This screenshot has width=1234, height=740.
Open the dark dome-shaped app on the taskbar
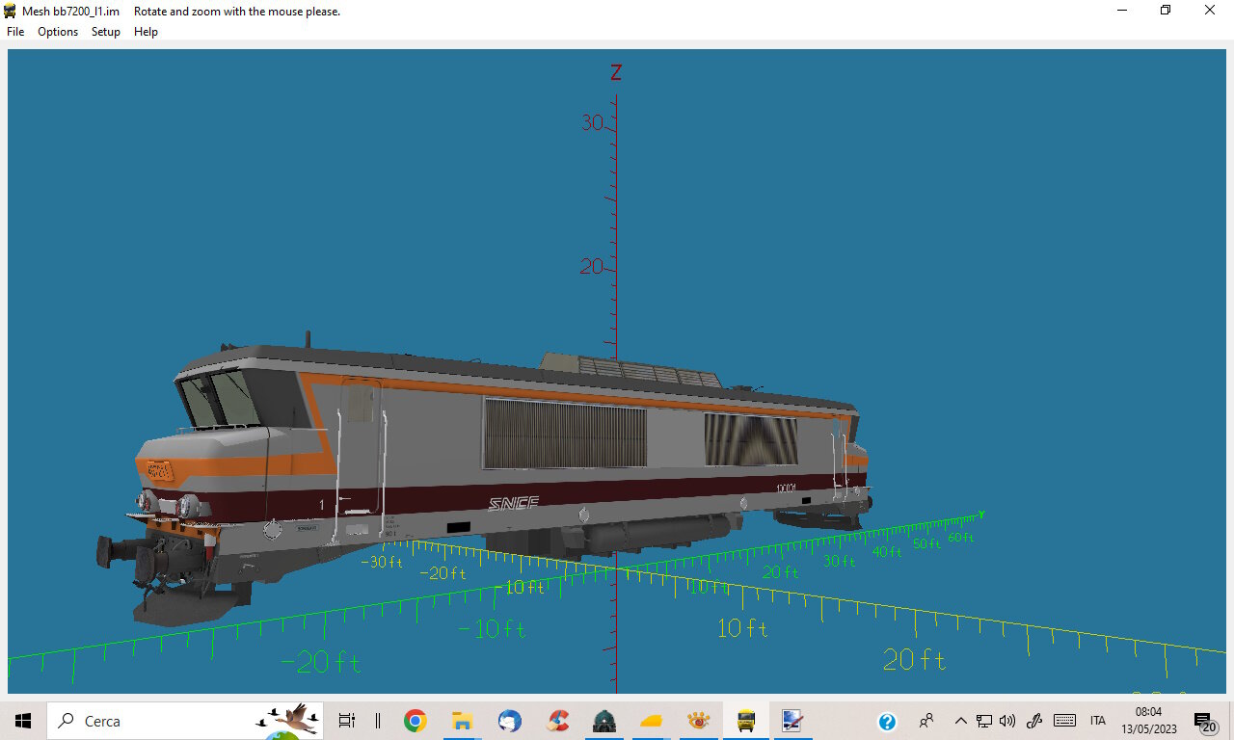click(604, 721)
